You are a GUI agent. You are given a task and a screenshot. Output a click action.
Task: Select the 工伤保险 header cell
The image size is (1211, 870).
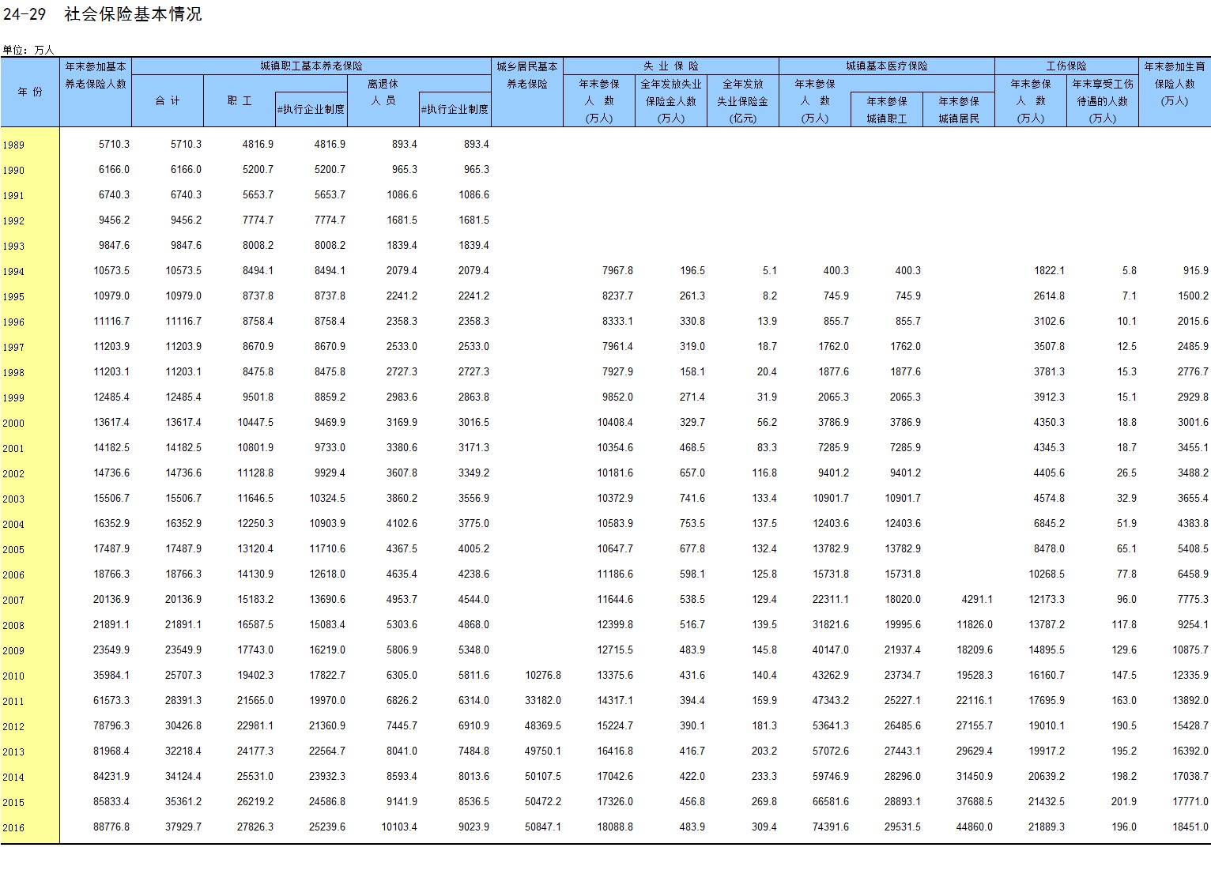(x=1066, y=66)
